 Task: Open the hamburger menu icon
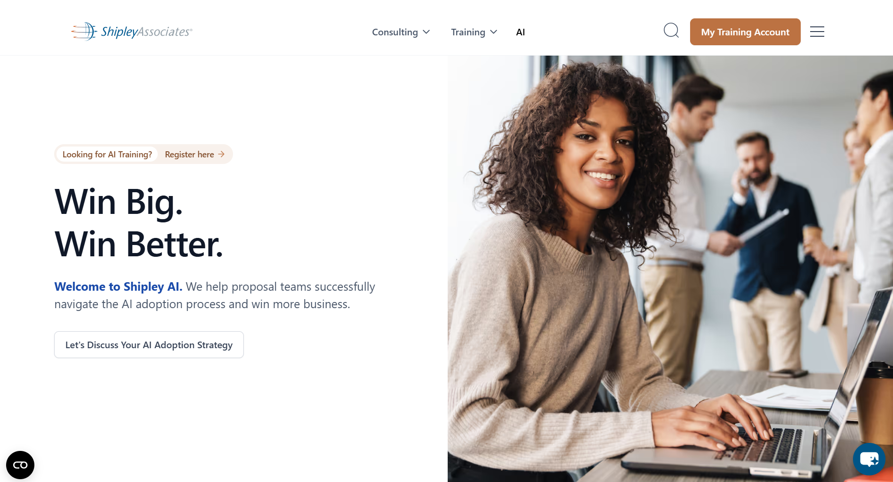pyautogui.click(x=817, y=32)
